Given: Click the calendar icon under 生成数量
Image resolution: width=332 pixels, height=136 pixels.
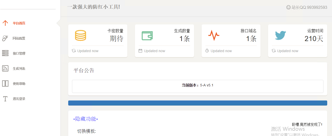Looking at the screenshot, I should click(x=140, y=51).
